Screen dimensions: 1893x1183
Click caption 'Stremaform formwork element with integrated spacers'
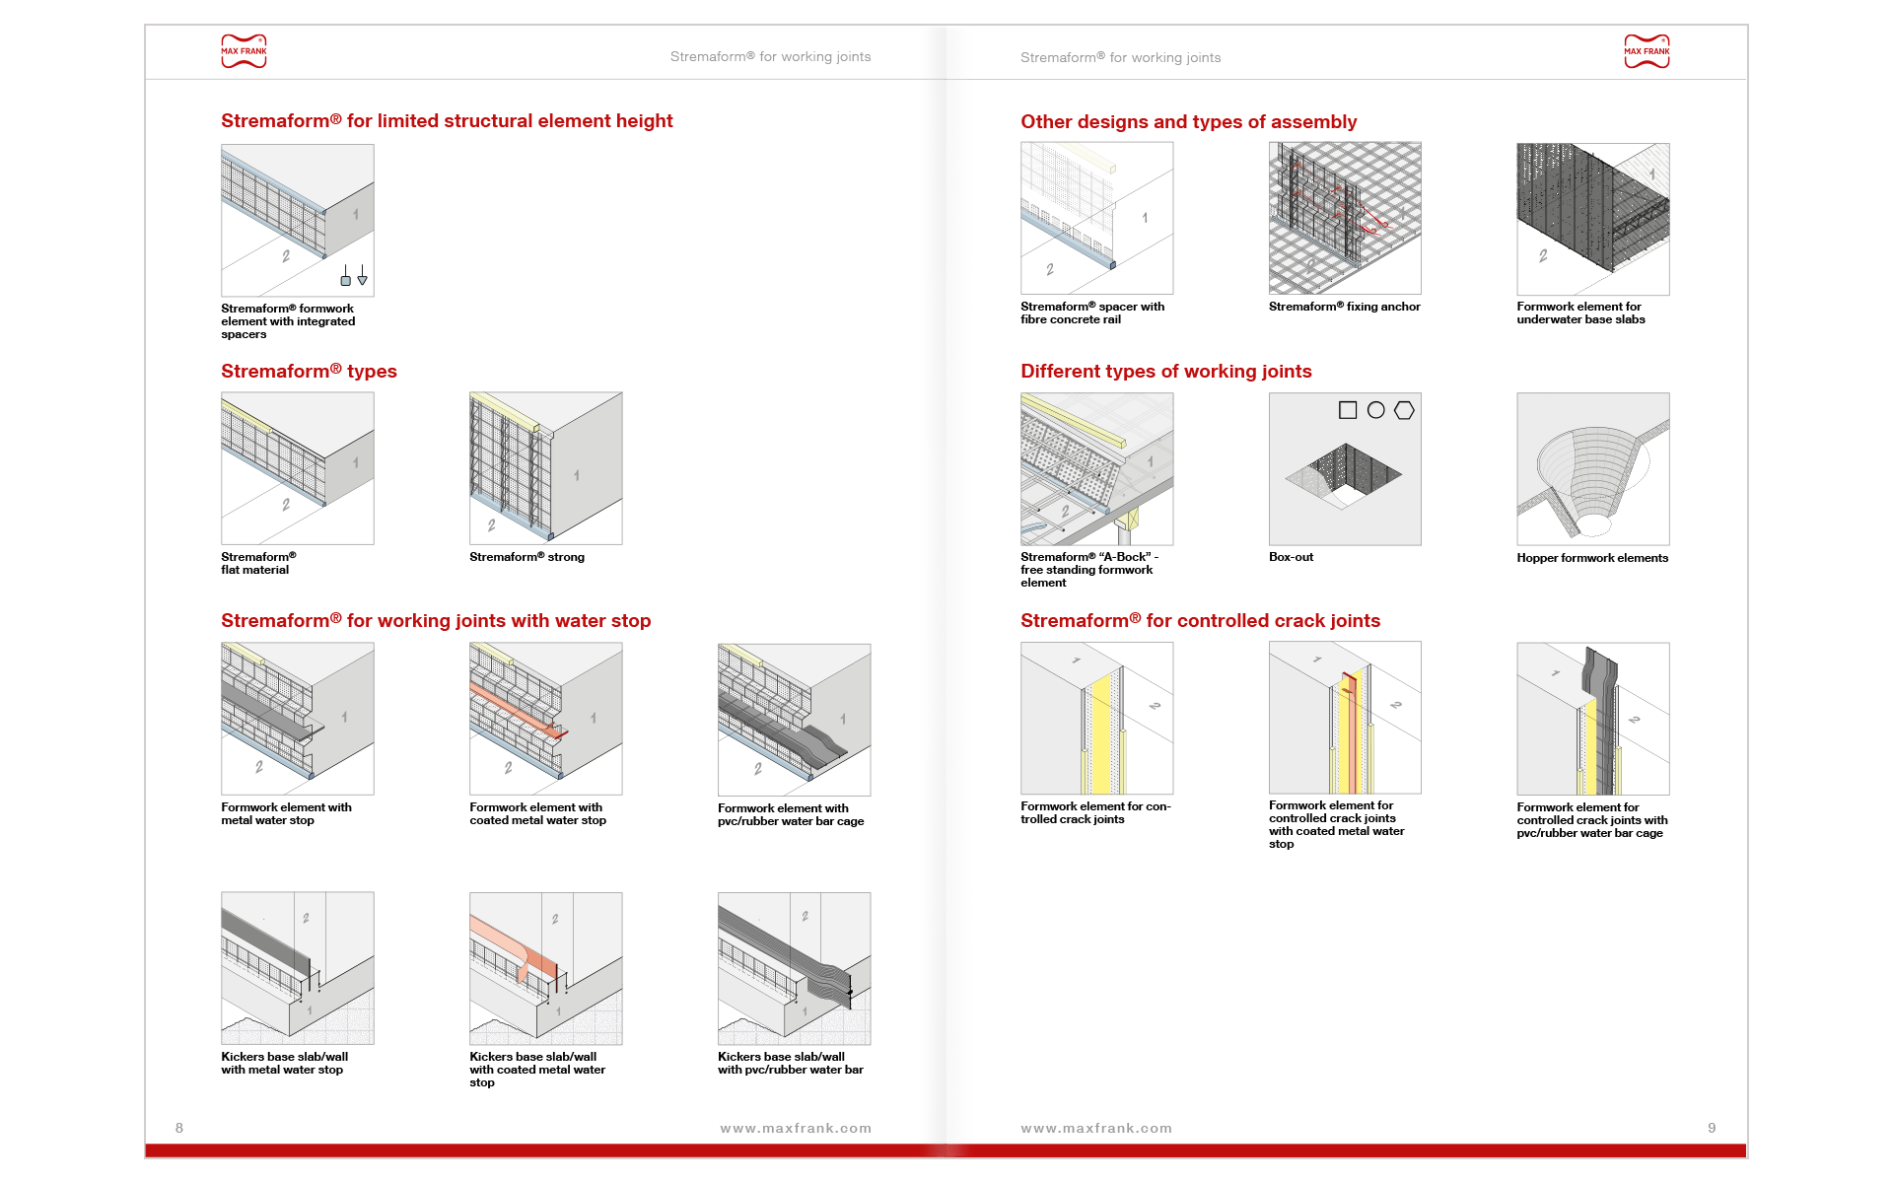pos(288,321)
